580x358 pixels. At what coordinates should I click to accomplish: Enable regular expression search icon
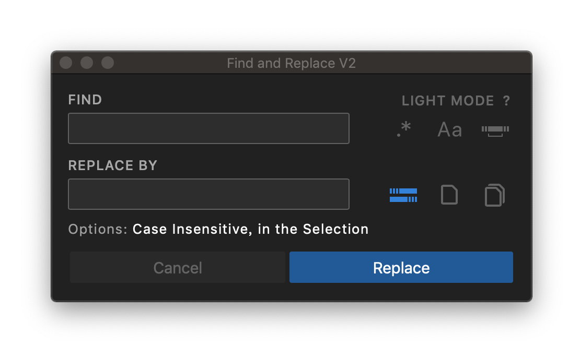click(x=404, y=129)
